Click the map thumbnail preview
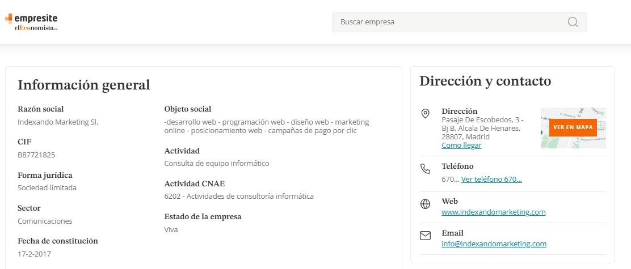This screenshot has width=631, height=269. point(573,127)
